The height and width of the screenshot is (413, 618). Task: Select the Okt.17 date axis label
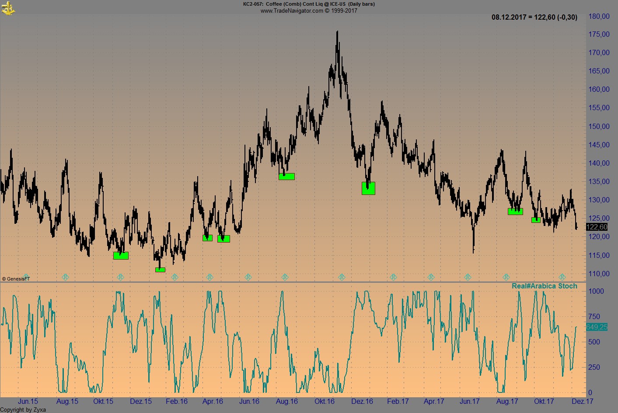(x=544, y=401)
